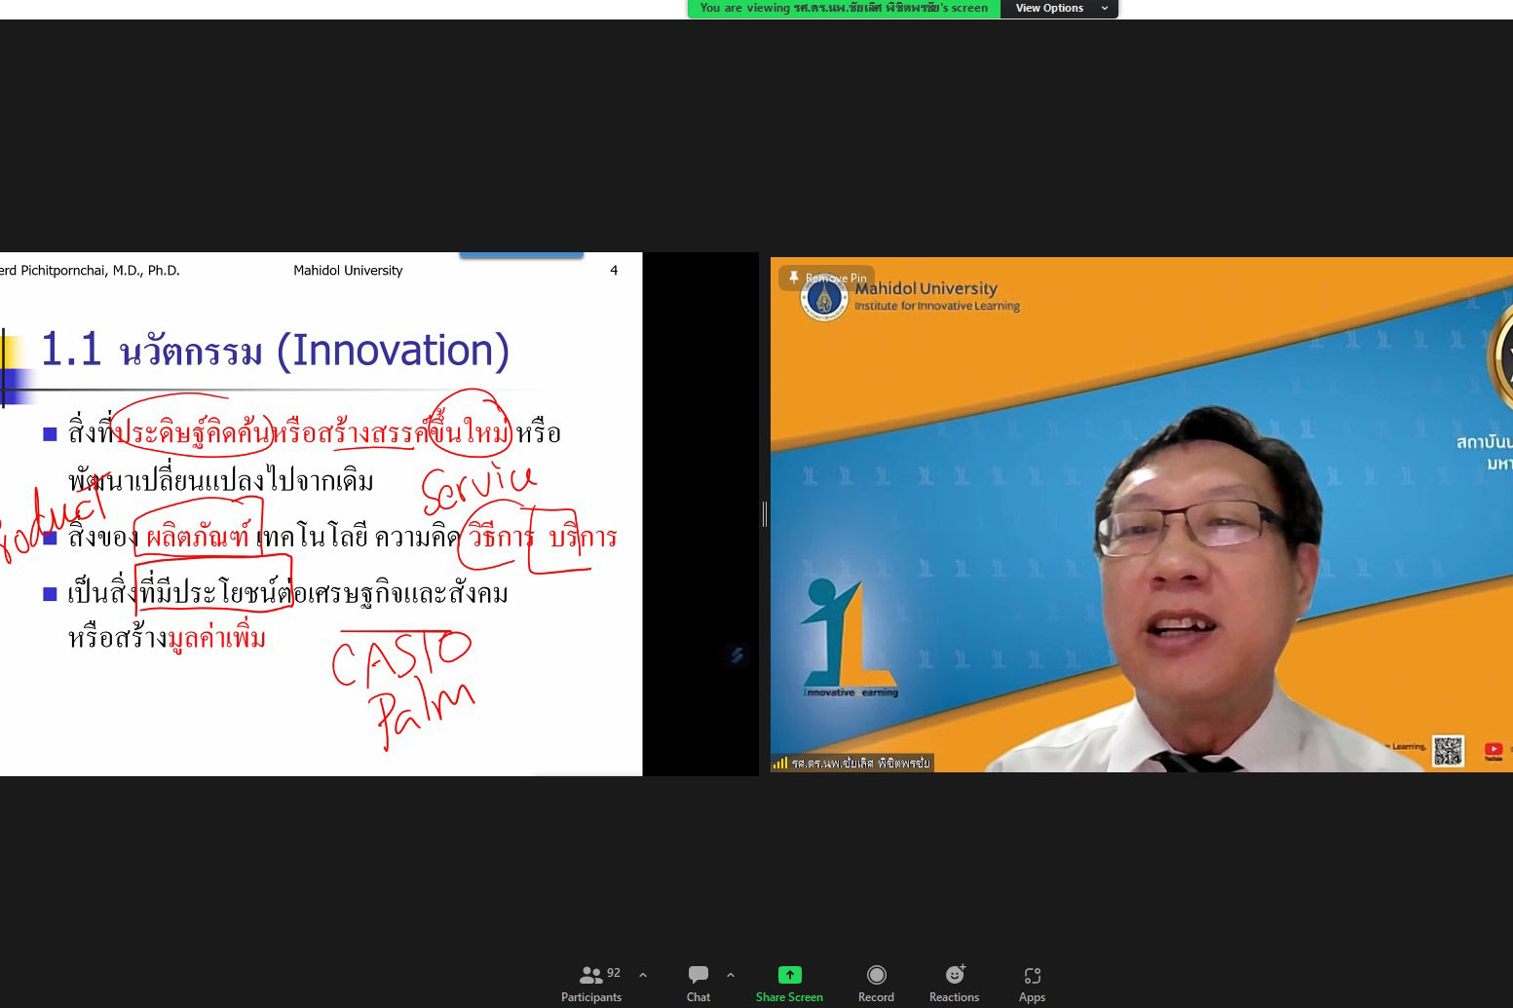
Task: Open the Participants panel icon
Action: point(590,975)
